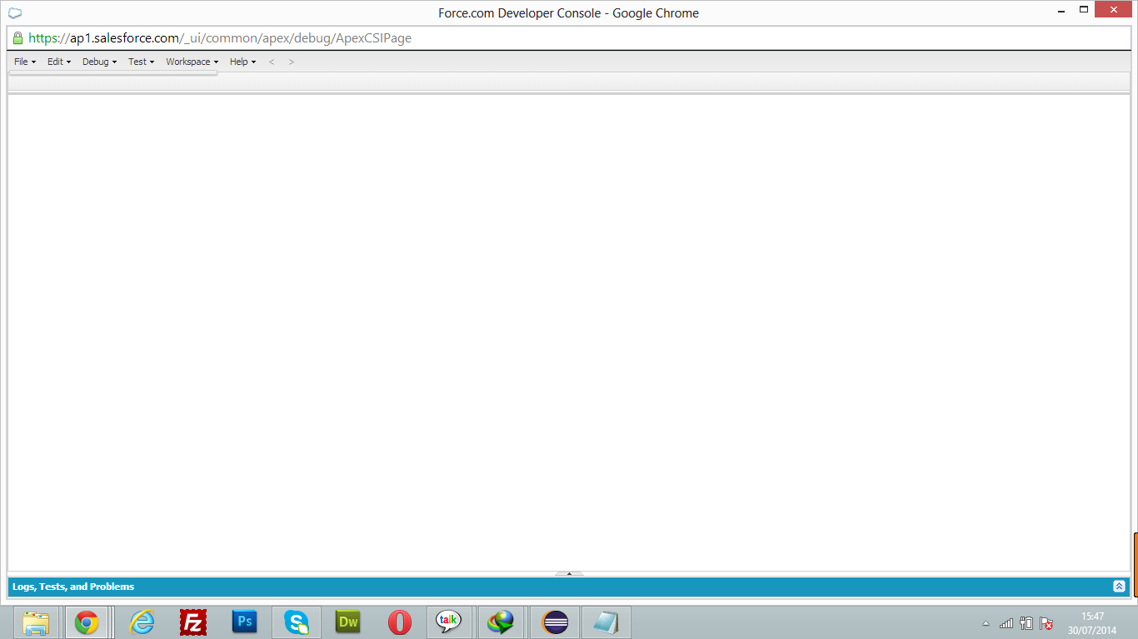
Task: Click the Google Chrome taskbar icon
Action: [87, 622]
